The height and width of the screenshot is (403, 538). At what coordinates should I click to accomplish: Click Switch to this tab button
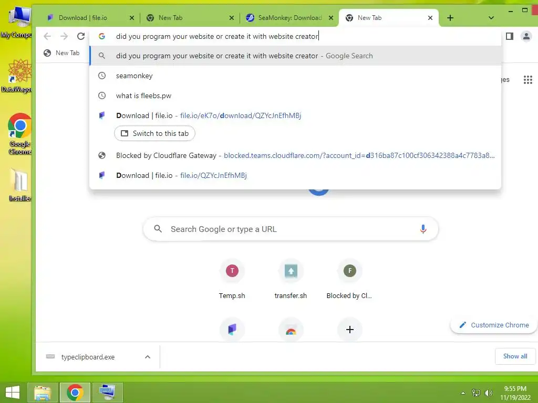tap(155, 133)
